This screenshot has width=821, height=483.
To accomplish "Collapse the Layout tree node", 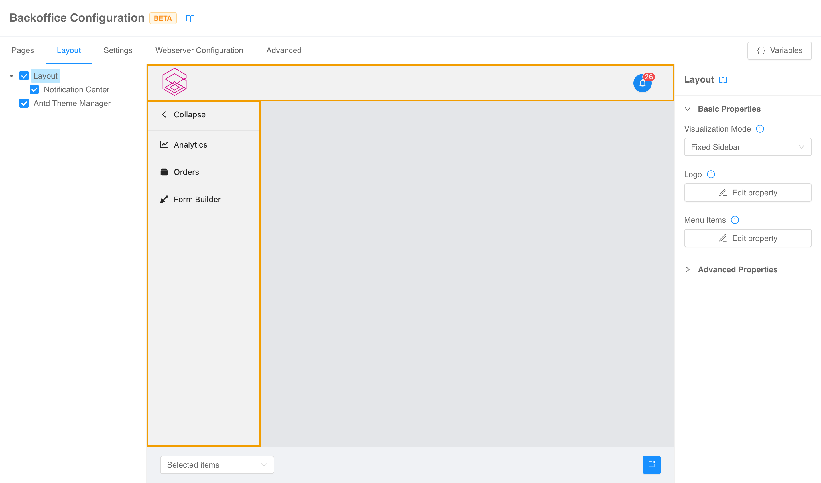I will [11, 75].
